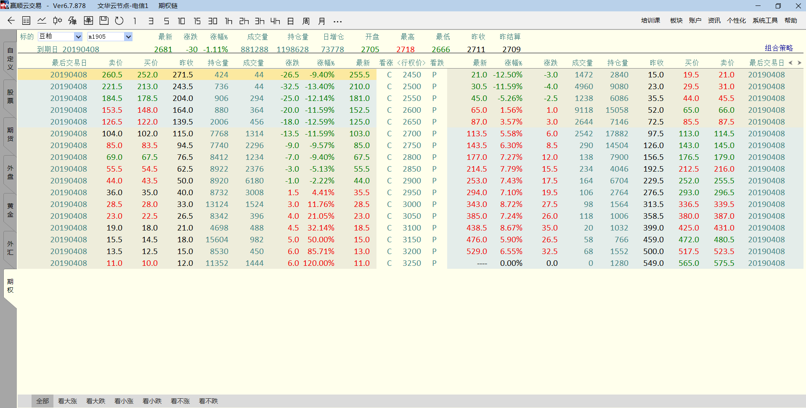Open the 黄金 side tab
Screen dimensions: 806x408
[x=10, y=210]
